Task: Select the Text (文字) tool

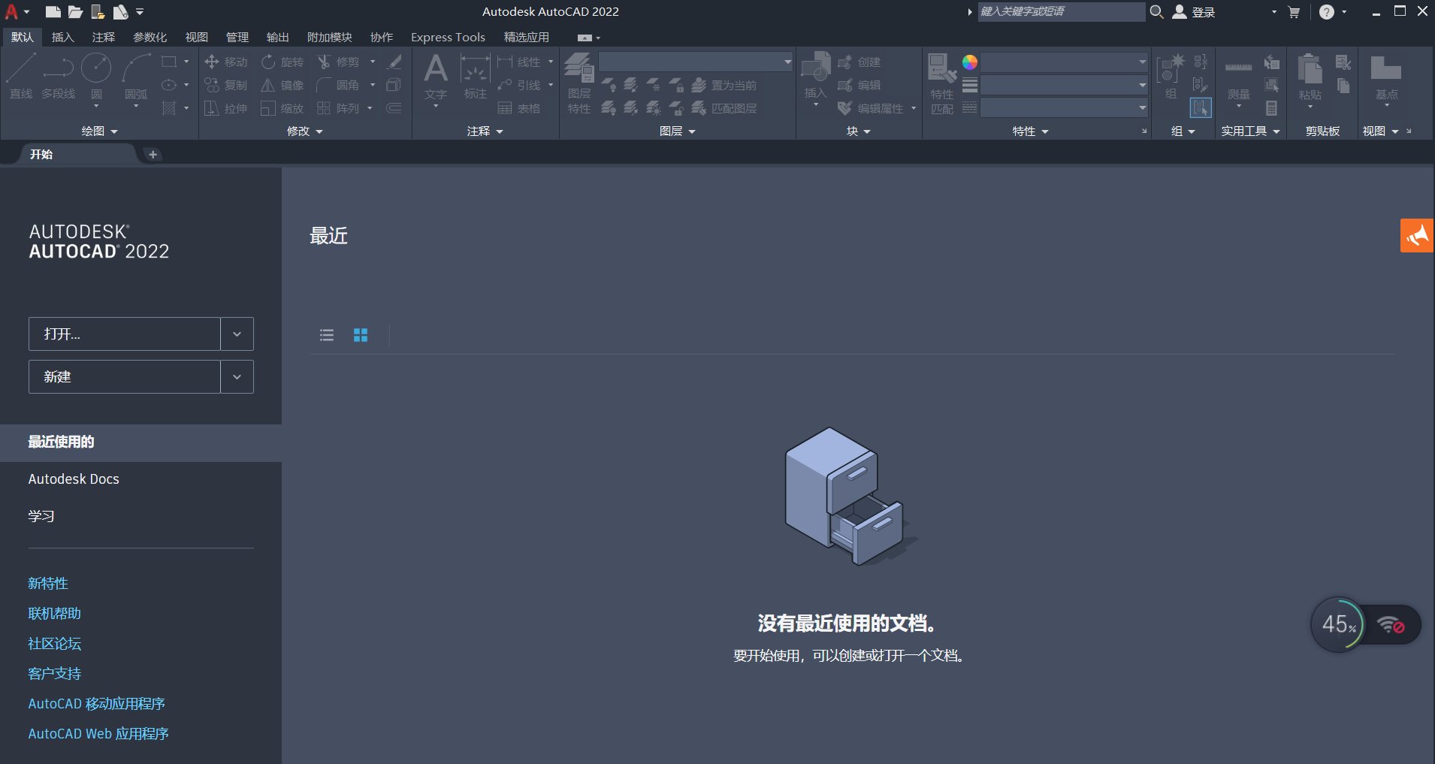Action: [436, 77]
